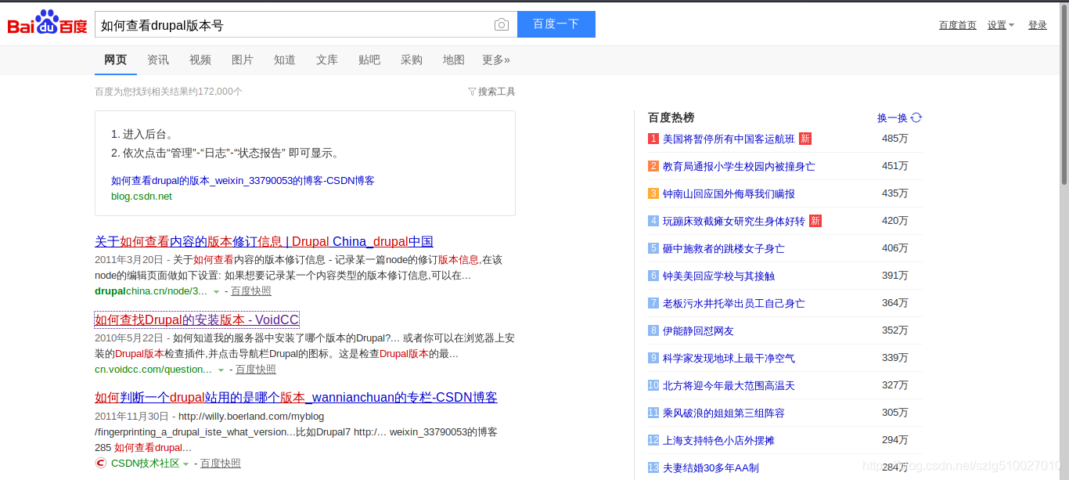The height and width of the screenshot is (480, 1069).
Task: Open hot topic 美国将暂停所有中国客运航班
Action: (x=729, y=139)
